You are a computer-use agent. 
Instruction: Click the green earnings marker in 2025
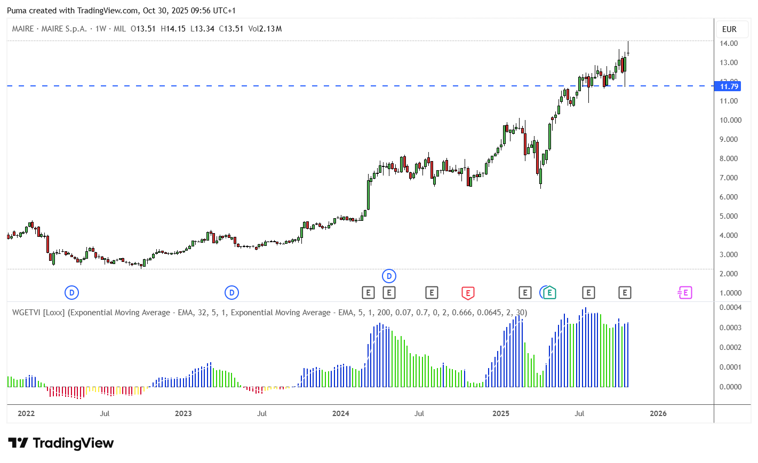tap(549, 293)
